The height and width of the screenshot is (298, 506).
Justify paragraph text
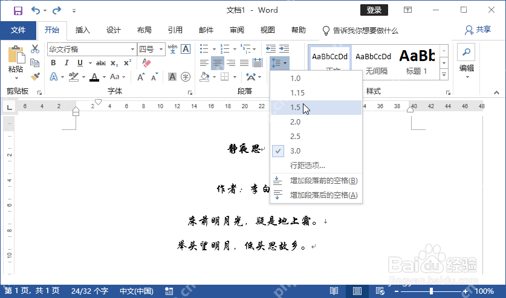click(x=244, y=63)
